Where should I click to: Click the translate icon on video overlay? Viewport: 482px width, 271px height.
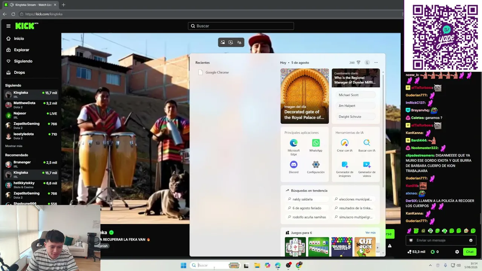[239, 43]
